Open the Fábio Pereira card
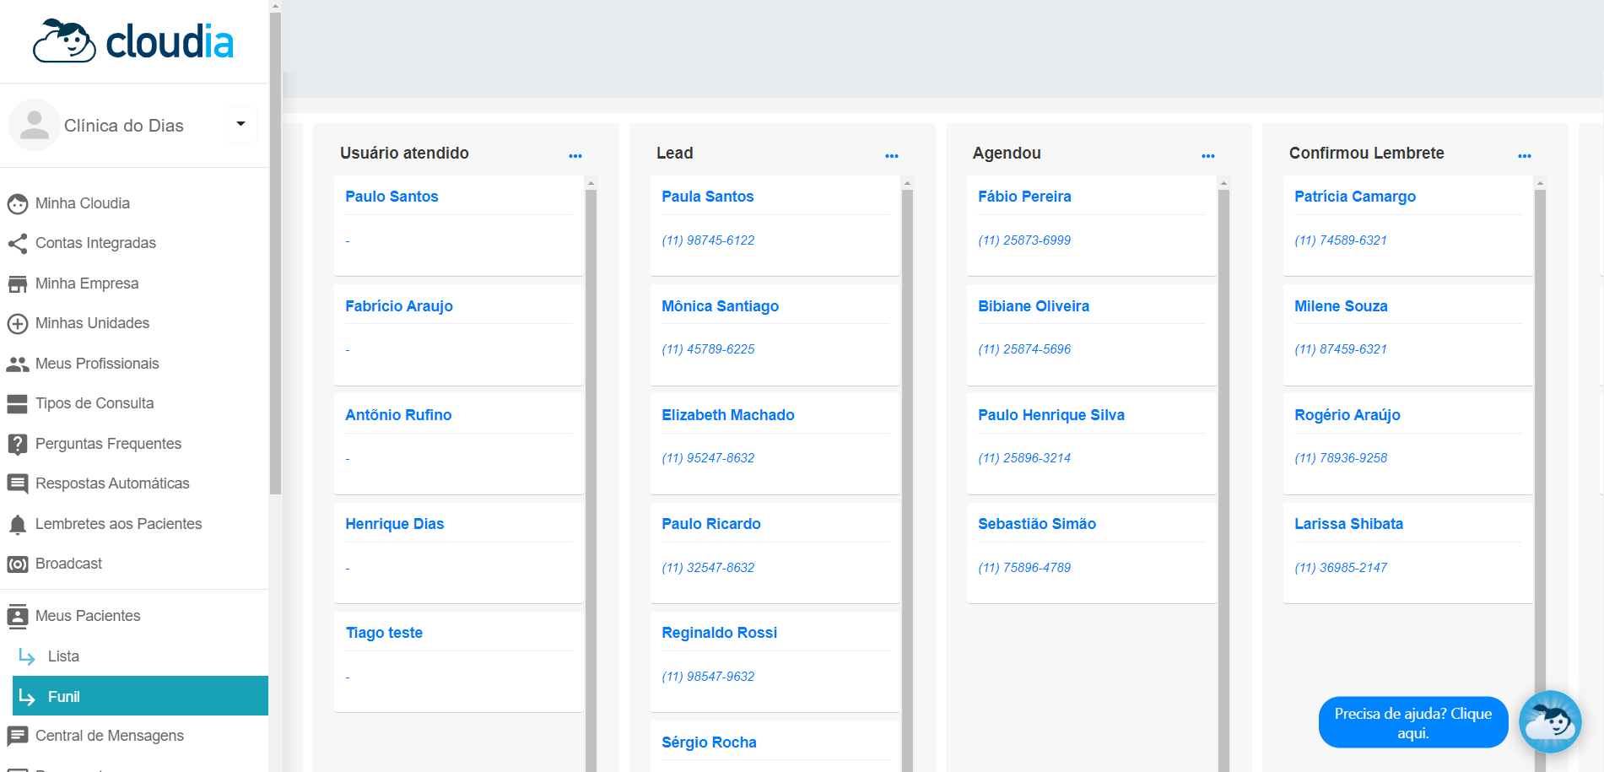The width and height of the screenshot is (1604, 772). pos(1092,225)
